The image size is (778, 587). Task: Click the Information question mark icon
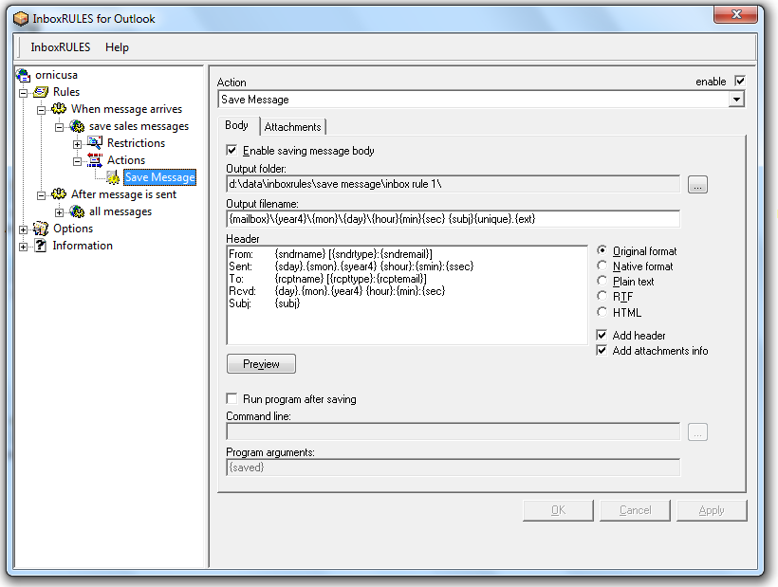tap(41, 246)
